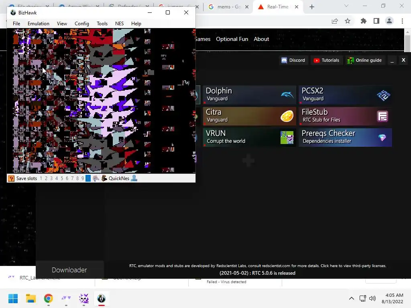
Task: Show hidden system tray icons chevron
Action: tap(352, 298)
